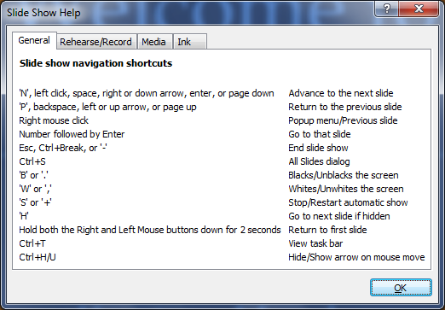Click the 'Blacks/Unblacks the screen' text
The height and width of the screenshot is (310, 445).
pos(344,175)
